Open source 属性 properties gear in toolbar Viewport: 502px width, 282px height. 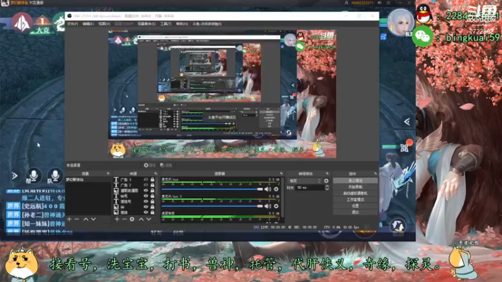pyautogui.click(x=149, y=165)
